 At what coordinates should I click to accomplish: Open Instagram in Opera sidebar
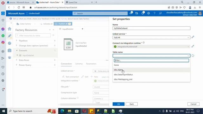[3, 42]
